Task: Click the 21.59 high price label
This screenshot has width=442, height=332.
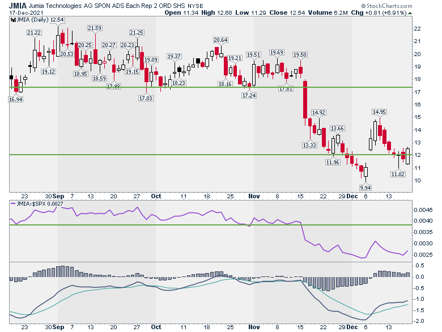Action: point(95,28)
